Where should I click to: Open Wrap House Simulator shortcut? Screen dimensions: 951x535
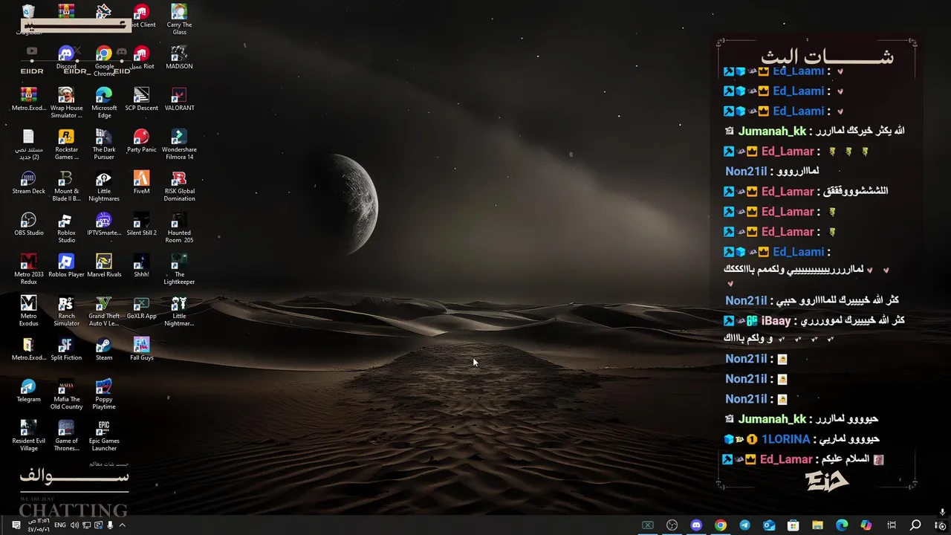point(66,103)
